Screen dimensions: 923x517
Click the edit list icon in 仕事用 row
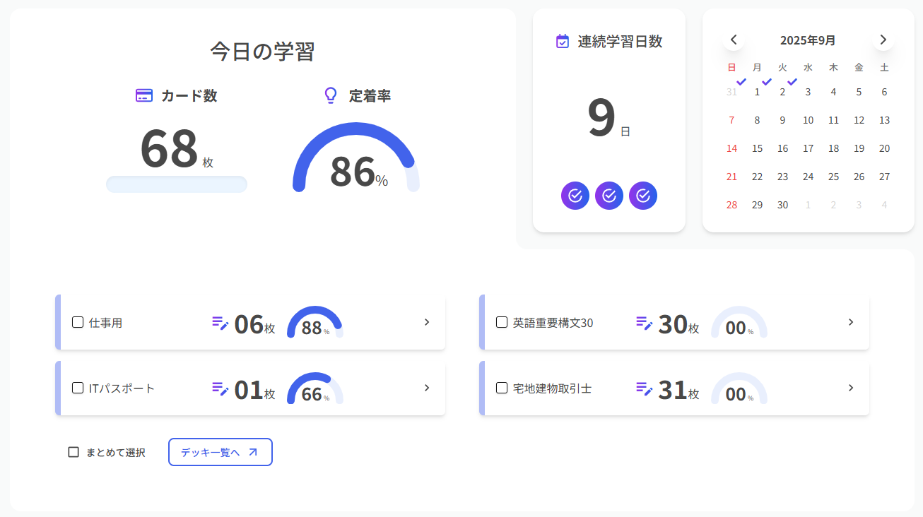221,323
